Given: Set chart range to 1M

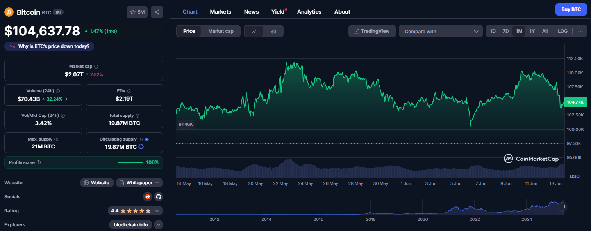Looking at the screenshot, I should click(x=519, y=31).
